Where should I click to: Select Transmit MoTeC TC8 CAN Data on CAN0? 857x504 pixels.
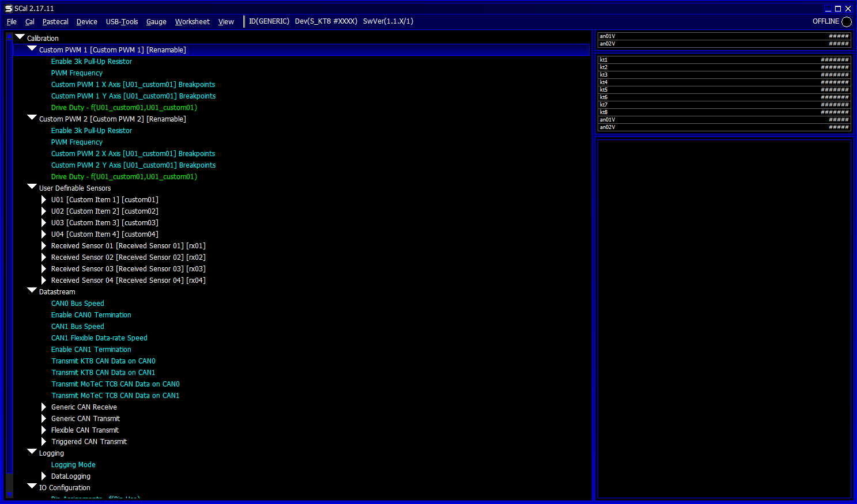coord(115,384)
